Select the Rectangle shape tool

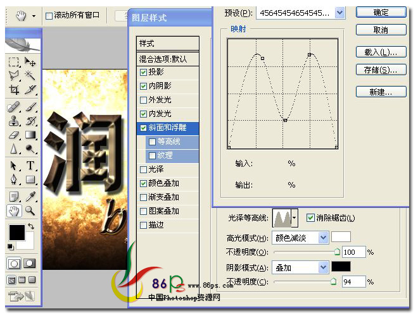30,179
